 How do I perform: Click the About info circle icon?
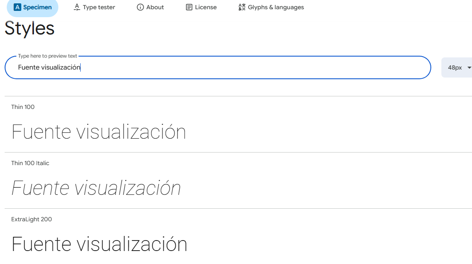[x=140, y=7]
